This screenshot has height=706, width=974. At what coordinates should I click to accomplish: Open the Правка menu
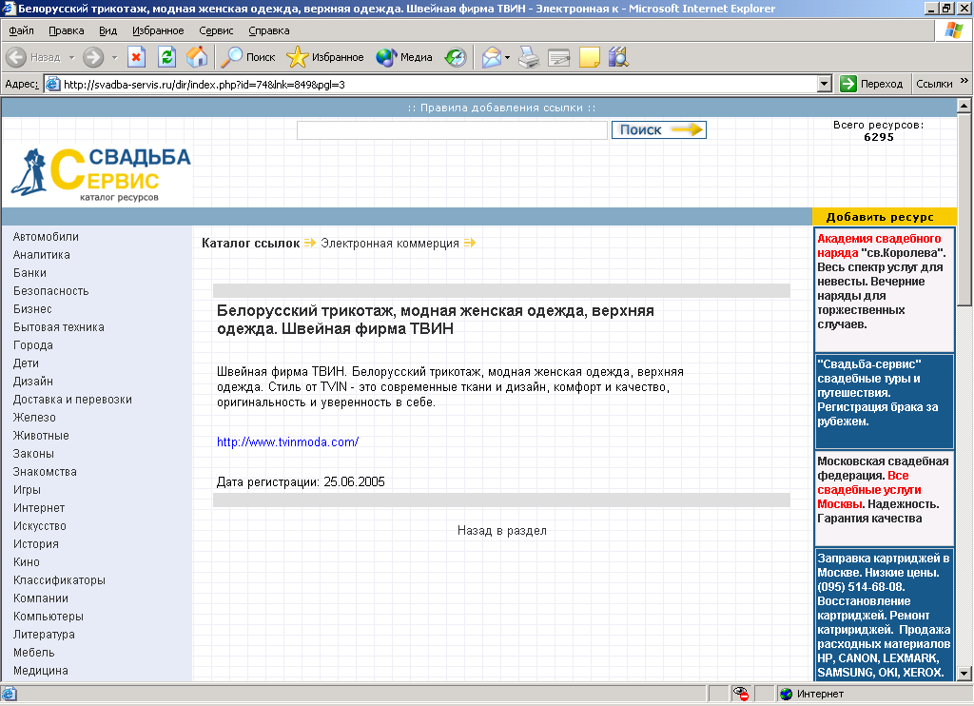coord(67,30)
